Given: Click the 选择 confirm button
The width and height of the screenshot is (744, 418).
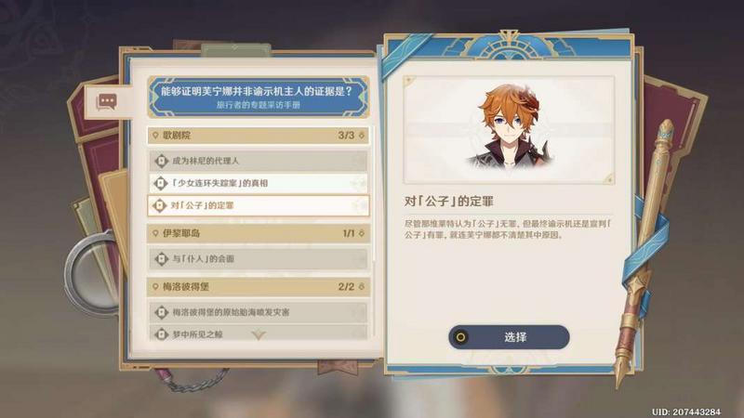Looking at the screenshot, I should [x=509, y=337].
